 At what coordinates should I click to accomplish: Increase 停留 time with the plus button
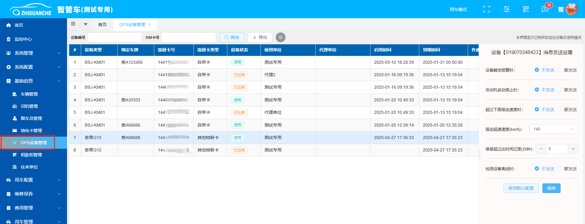click(x=573, y=149)
